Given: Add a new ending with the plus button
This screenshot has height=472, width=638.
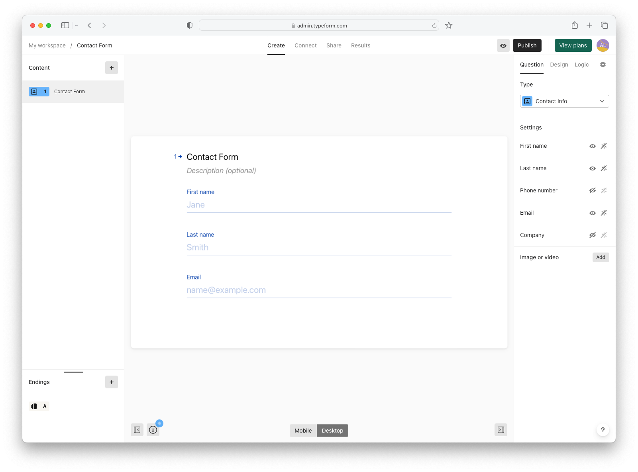Looking at the screenshot, I should click(112, 382).
